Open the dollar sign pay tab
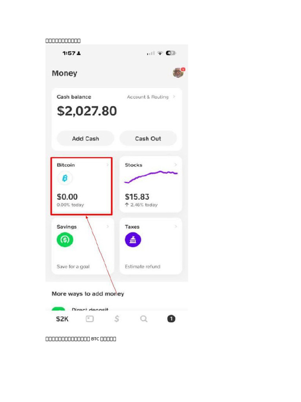 point(117,319)
